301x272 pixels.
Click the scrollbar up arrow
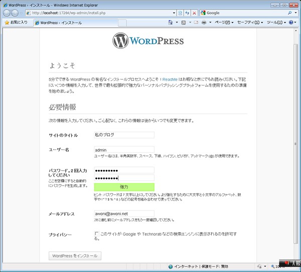295,30
